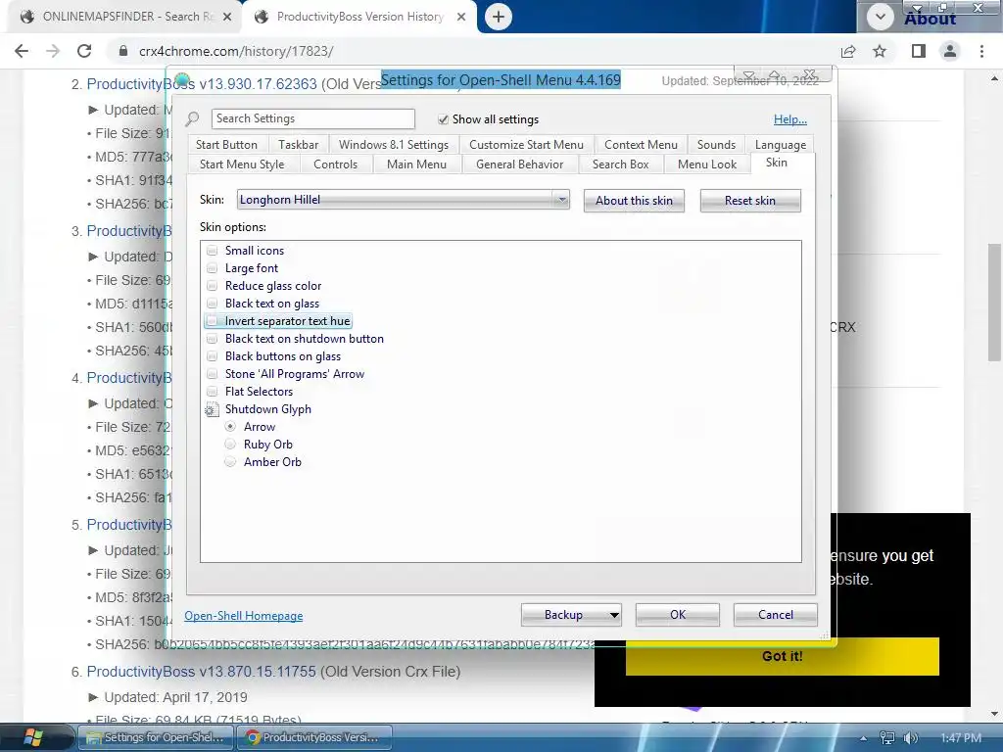Show hidden tray icons arrow

coord(864,738)
